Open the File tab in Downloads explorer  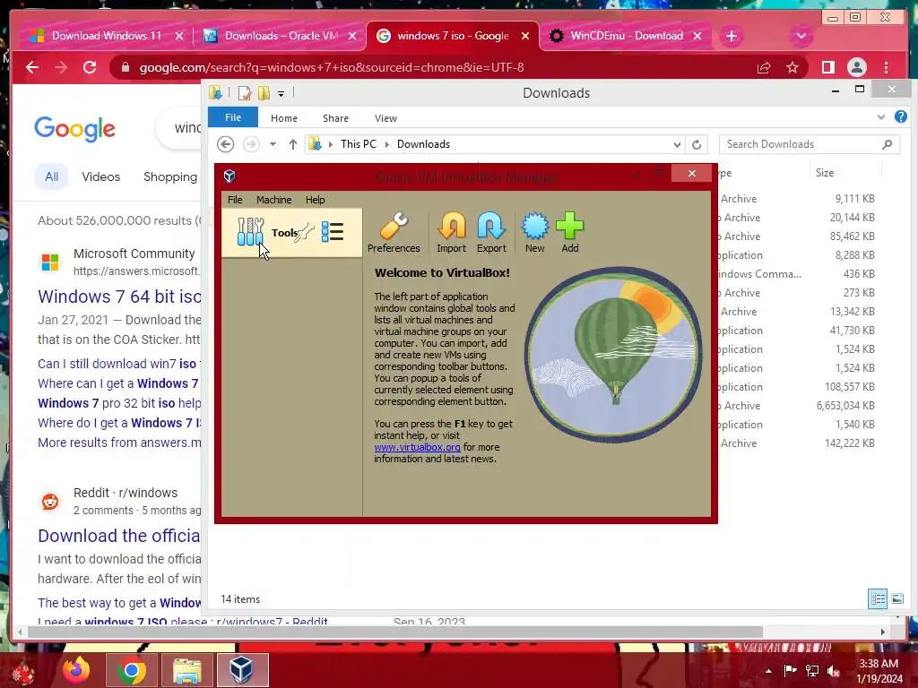click(x=233, y=117)
